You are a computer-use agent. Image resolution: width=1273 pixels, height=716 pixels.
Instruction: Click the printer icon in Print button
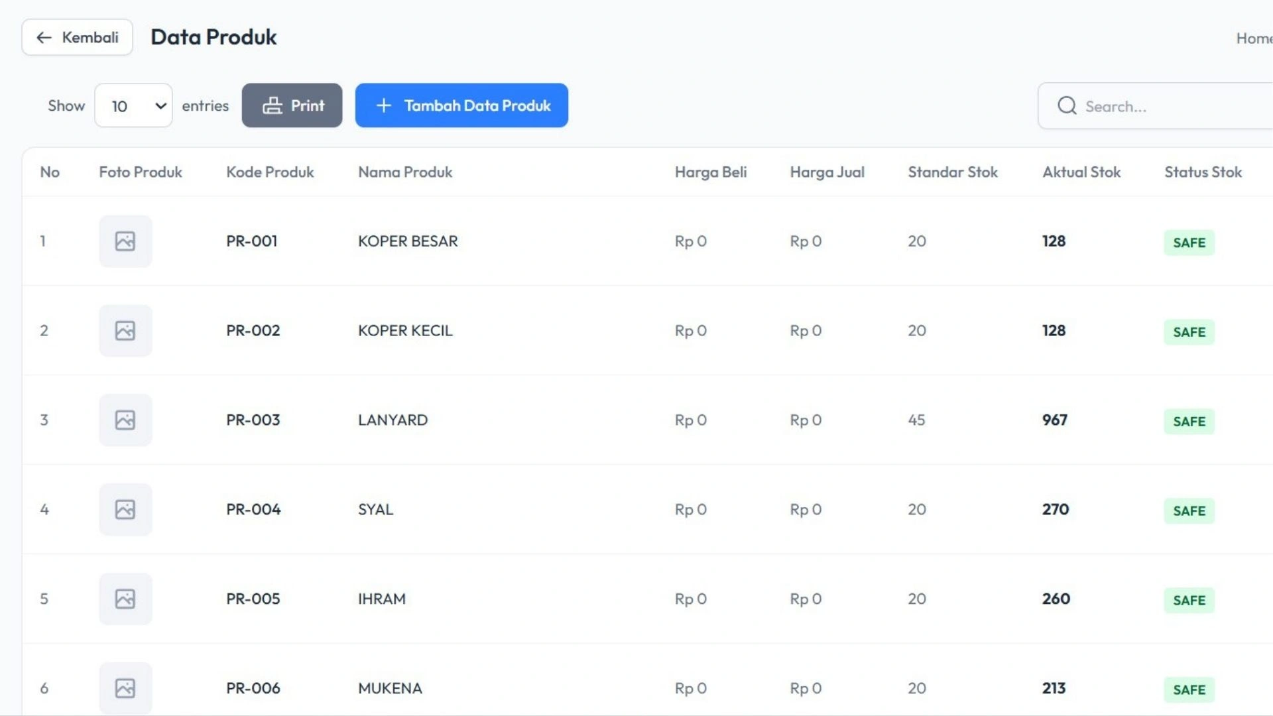[273, 106]
